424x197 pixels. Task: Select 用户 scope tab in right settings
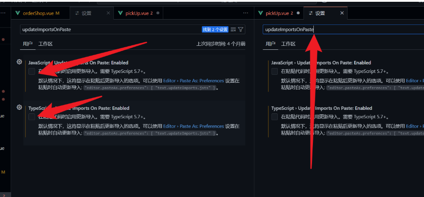(270, 44)
